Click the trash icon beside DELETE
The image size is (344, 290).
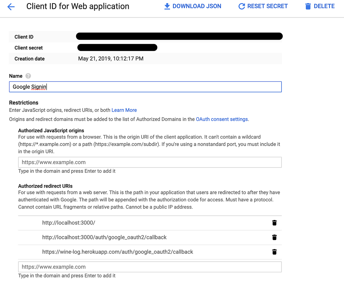(308, 6)
